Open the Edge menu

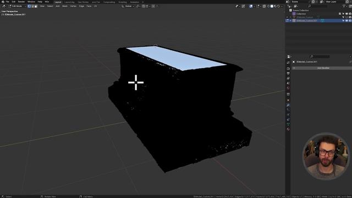coord(81,6)
